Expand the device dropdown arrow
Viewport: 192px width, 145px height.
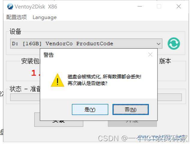point(158,44)
